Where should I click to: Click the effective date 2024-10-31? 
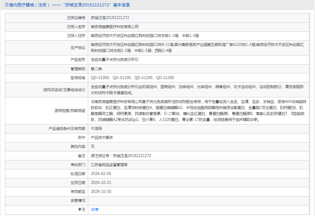(x=101, y=182)
